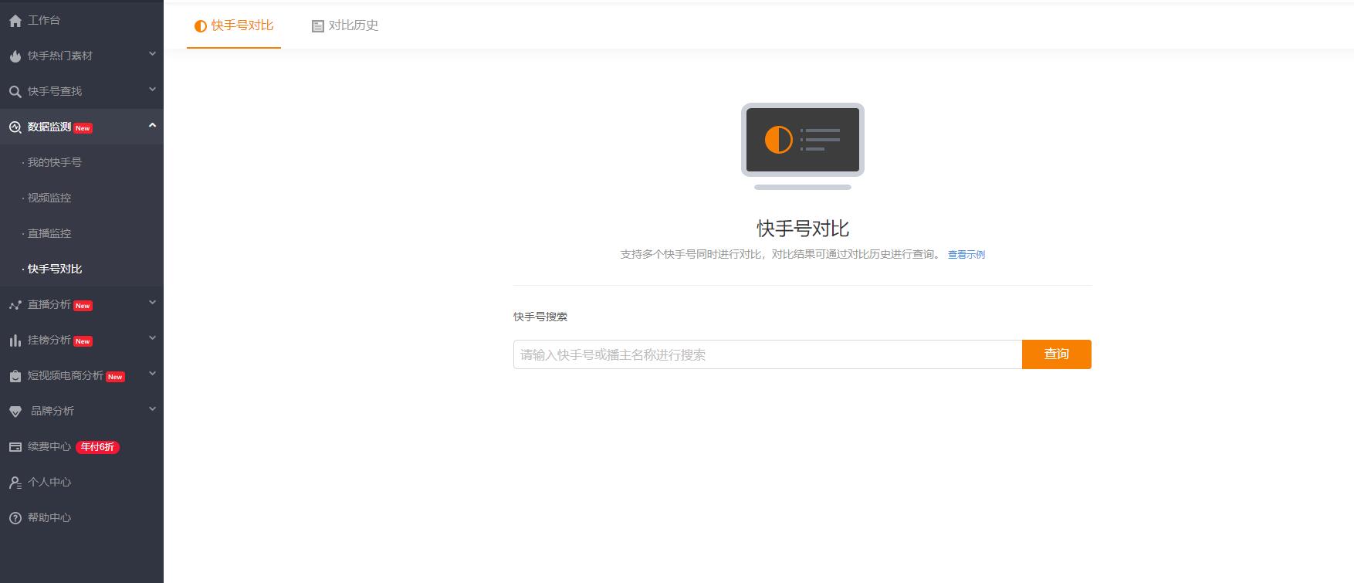Expand the 挂榜分析 chevron

(x=152, y=338)
